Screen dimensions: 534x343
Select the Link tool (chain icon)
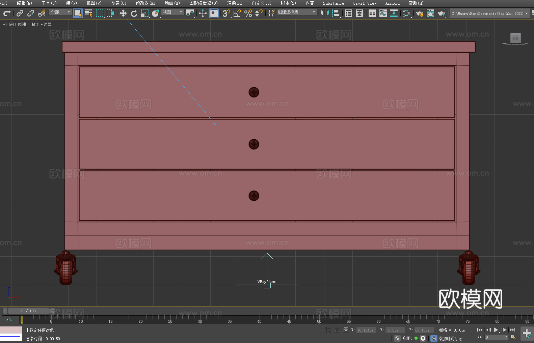click(x=20, y=13)
